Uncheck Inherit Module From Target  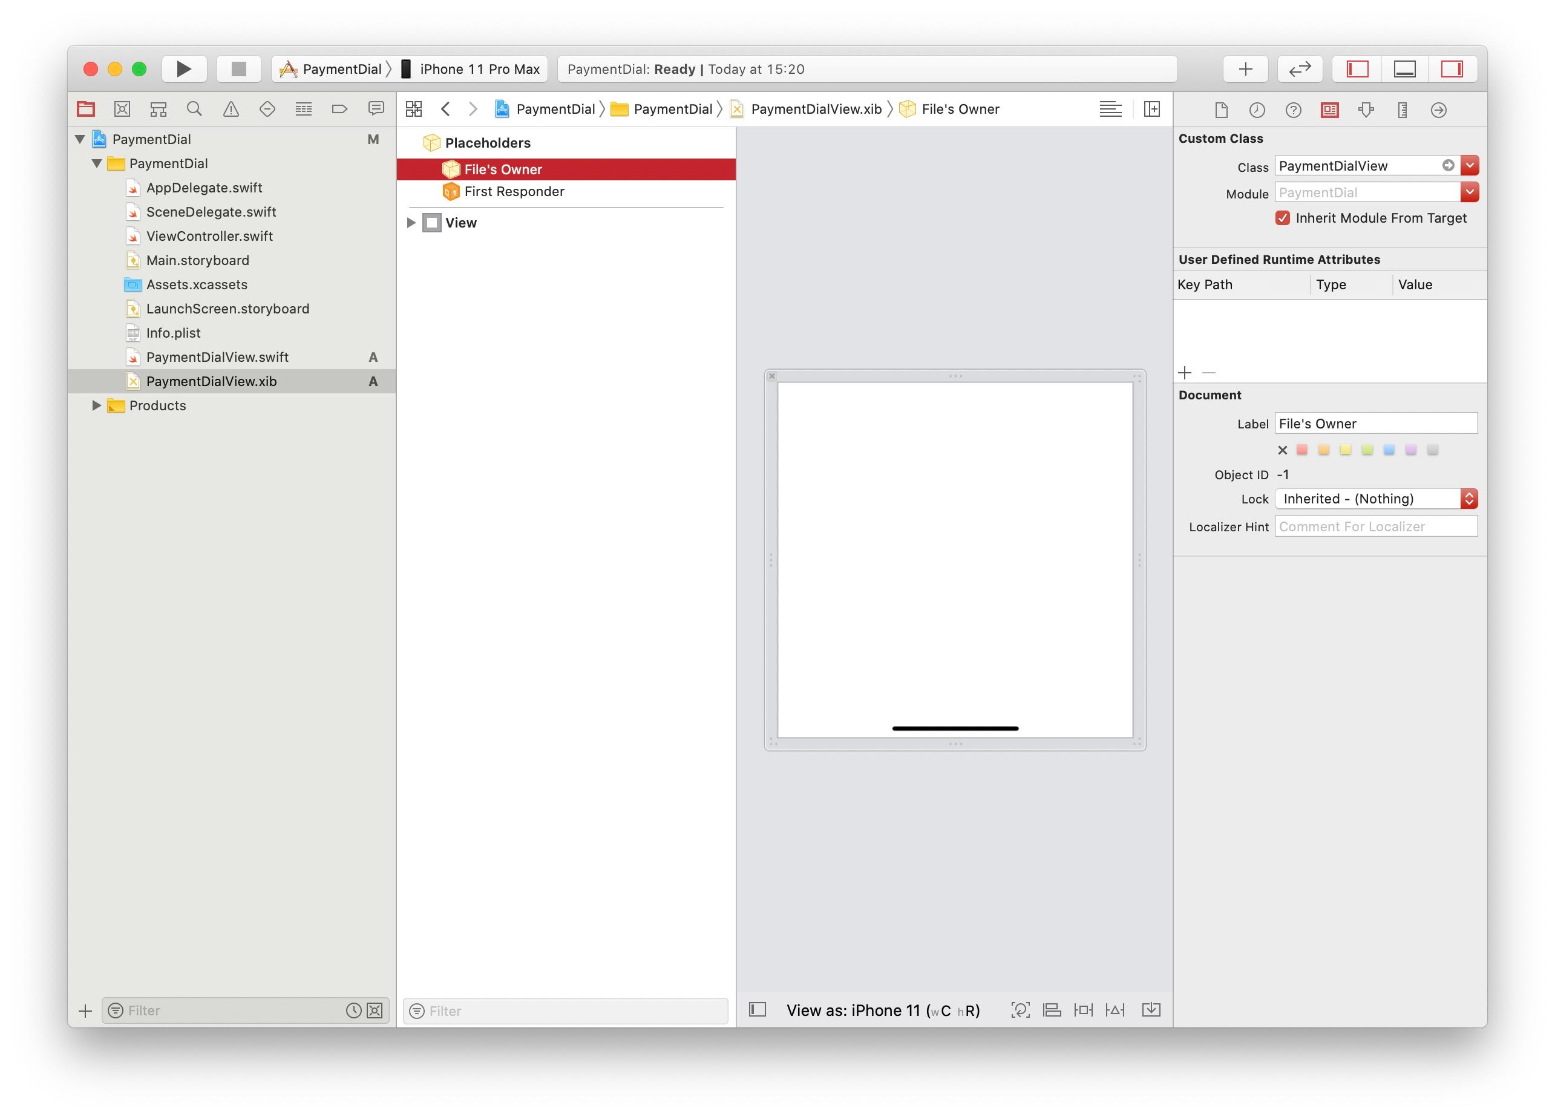click(1282, 218)
